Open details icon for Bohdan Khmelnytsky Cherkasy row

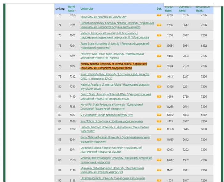click(159, 25)
